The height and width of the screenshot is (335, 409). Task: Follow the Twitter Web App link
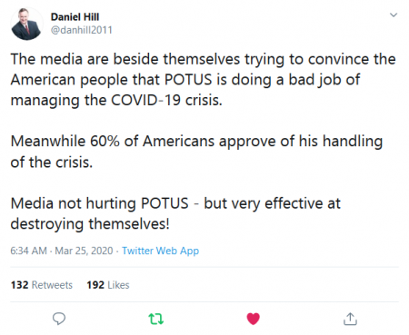160,251
